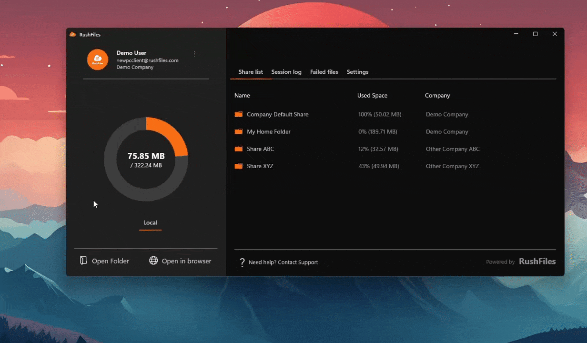Screen dimensions: 587x343
Task: Click the 100% (50.02 MB) value
Action: tap(380, 114)
